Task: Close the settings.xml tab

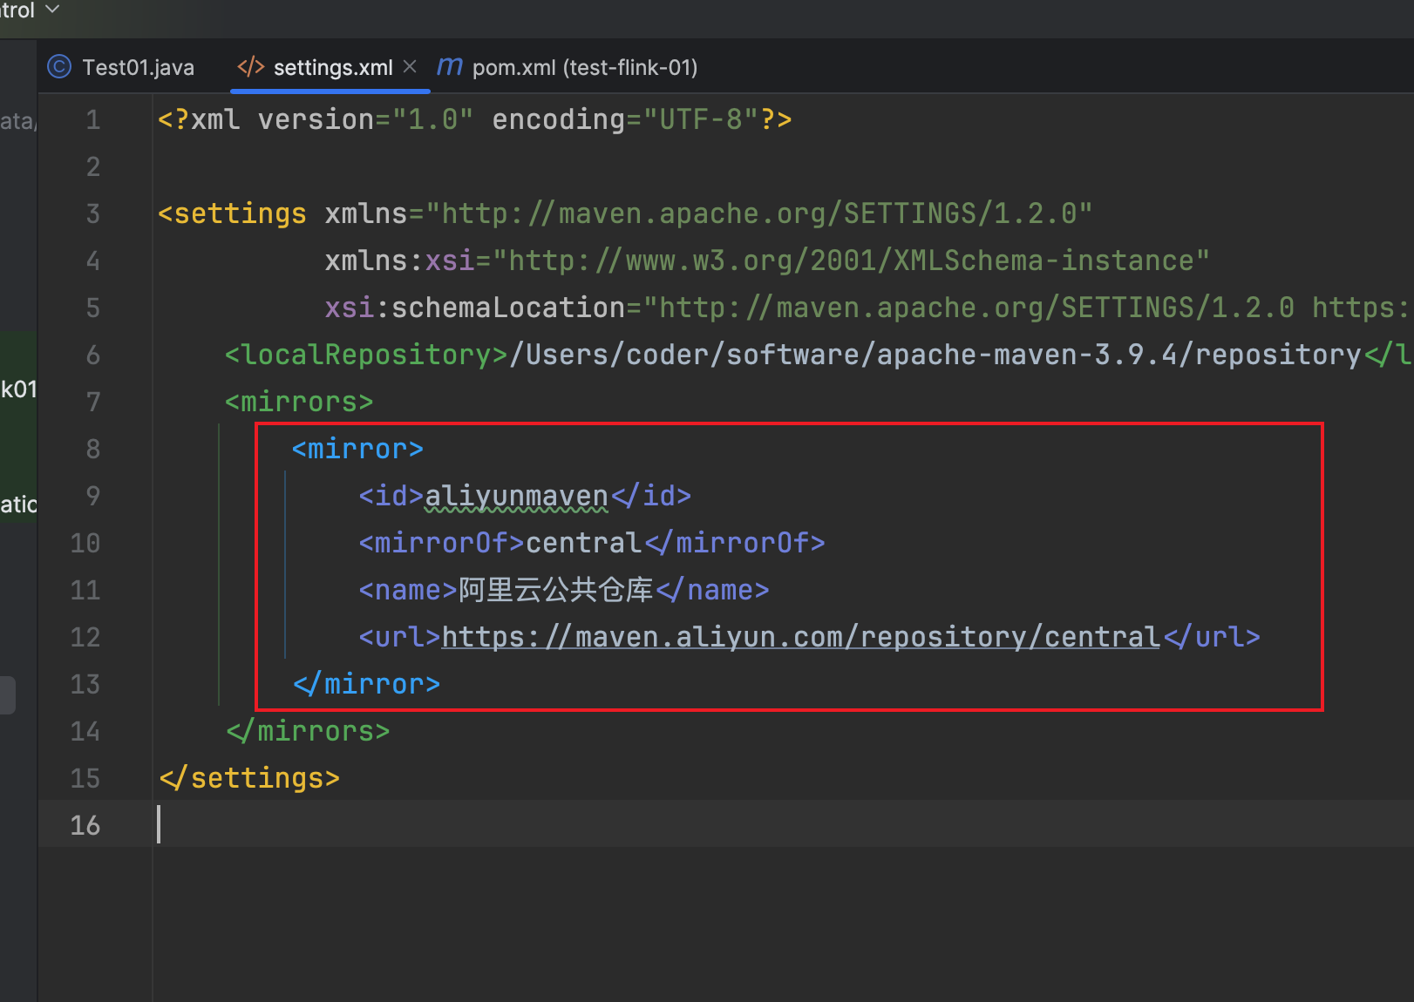Action: tap(410, 66)
